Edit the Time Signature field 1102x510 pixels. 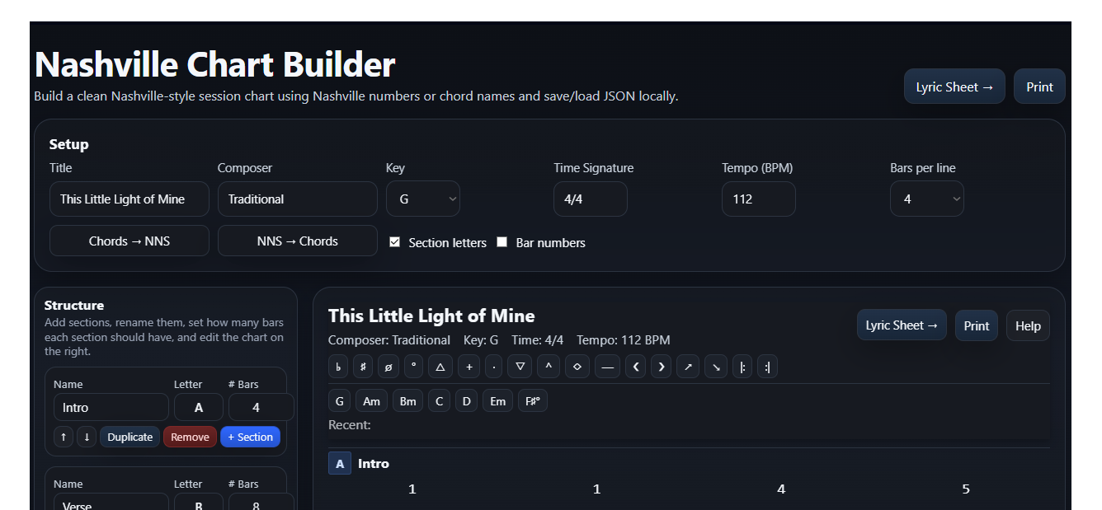tap(591, 199)
